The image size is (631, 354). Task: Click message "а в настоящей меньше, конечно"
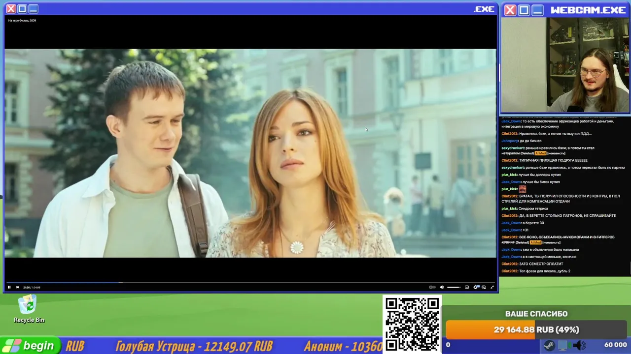(x=549, y=257)
